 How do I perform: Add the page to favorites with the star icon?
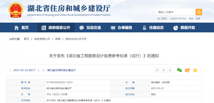(195, 70)
